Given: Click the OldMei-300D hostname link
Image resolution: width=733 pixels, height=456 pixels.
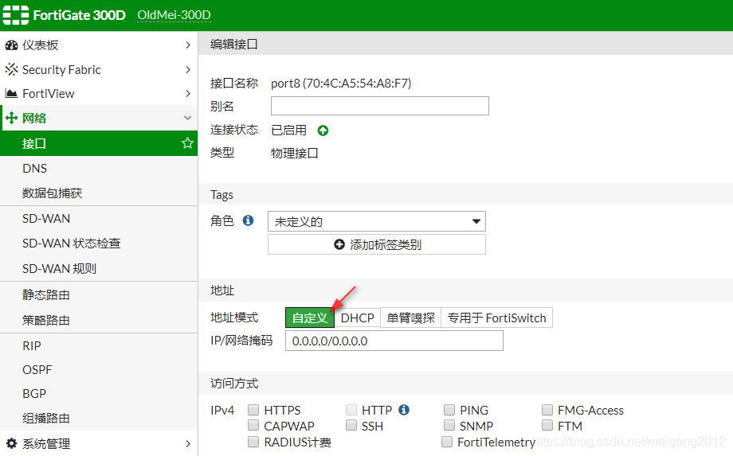Looking at the screenshot, I should click(174, 15).
